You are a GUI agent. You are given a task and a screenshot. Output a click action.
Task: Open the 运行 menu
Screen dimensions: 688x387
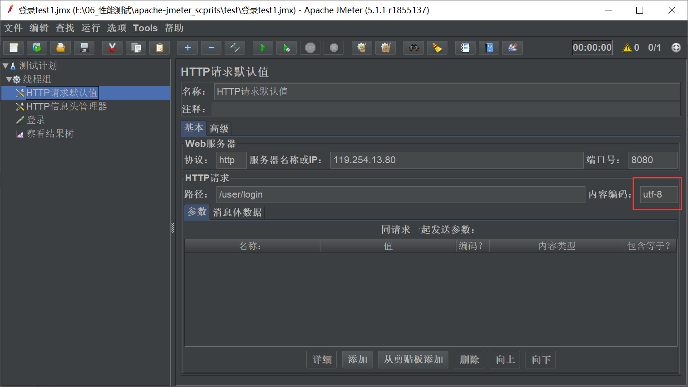pyautogui.click(x=91, y=28)
